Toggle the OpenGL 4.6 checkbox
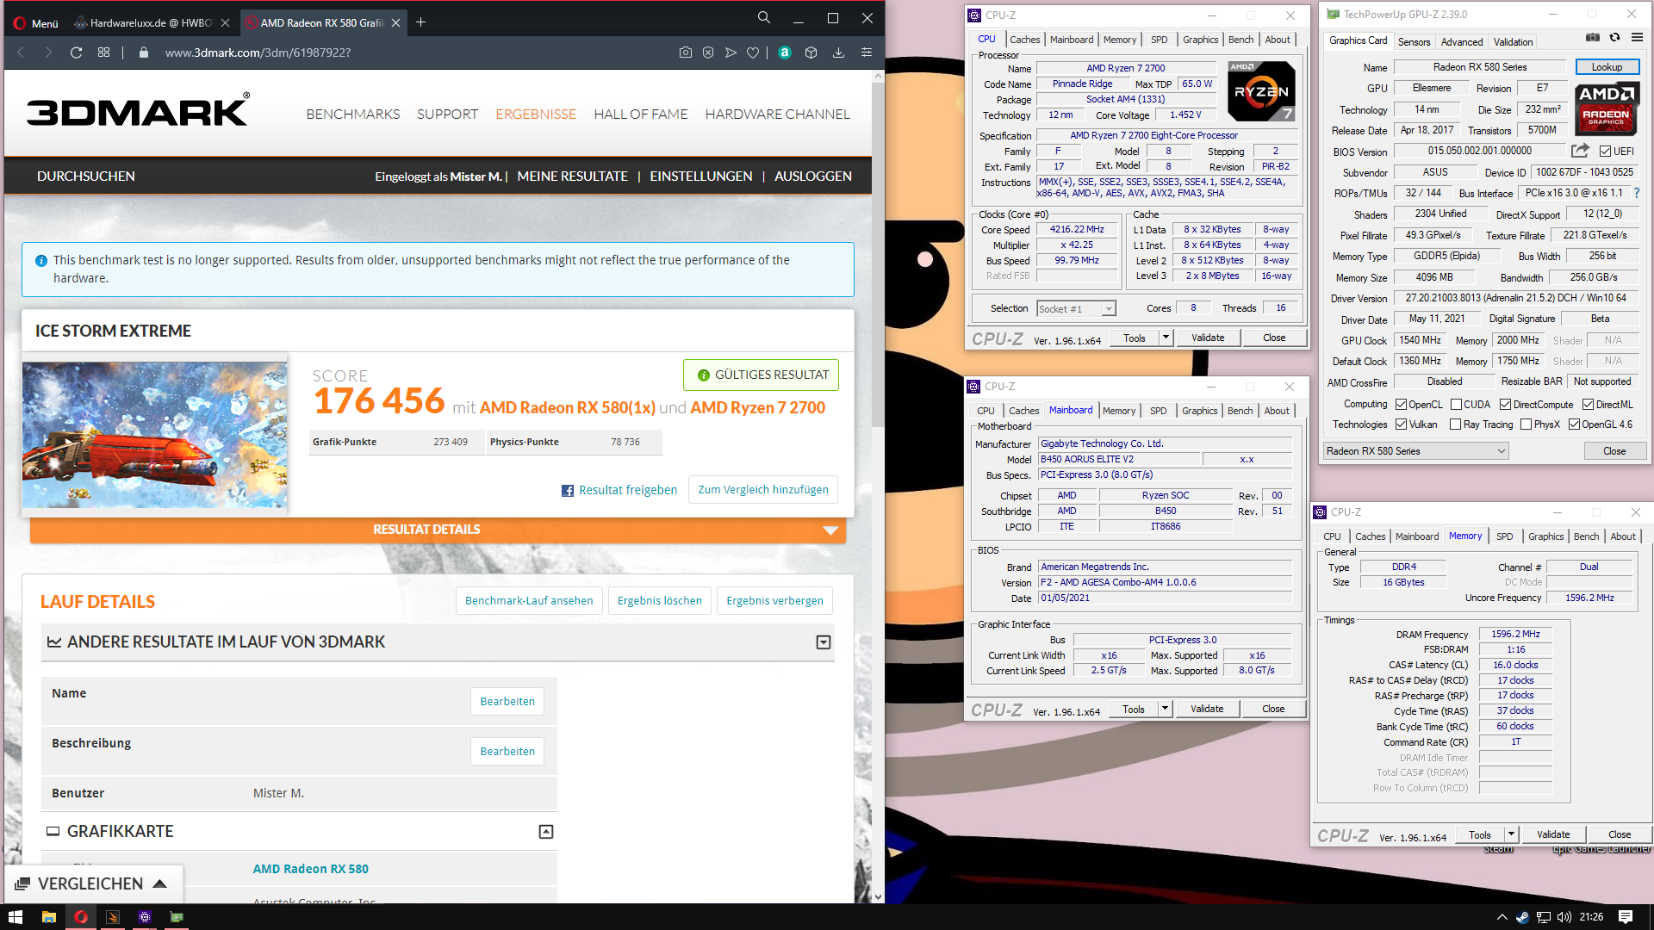This screenshot has height=930, width=1654. pos(1574,425)
